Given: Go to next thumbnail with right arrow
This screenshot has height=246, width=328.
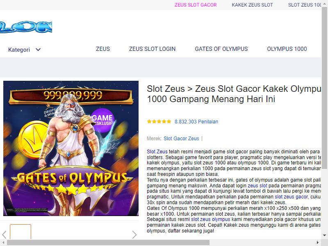Looking at the screenshot, I should click(x=134, y=235).
